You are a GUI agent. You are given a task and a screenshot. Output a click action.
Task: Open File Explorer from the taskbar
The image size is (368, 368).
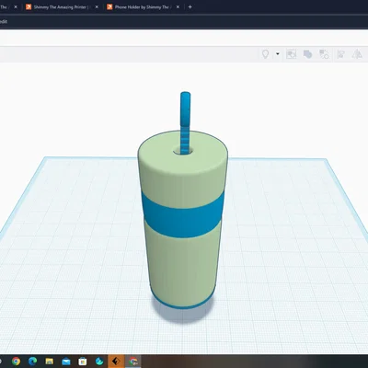point(50,362)
